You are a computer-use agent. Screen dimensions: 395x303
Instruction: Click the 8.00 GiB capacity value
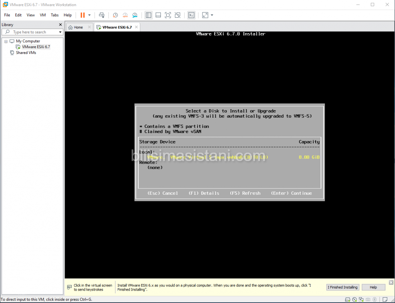[309, 157]
